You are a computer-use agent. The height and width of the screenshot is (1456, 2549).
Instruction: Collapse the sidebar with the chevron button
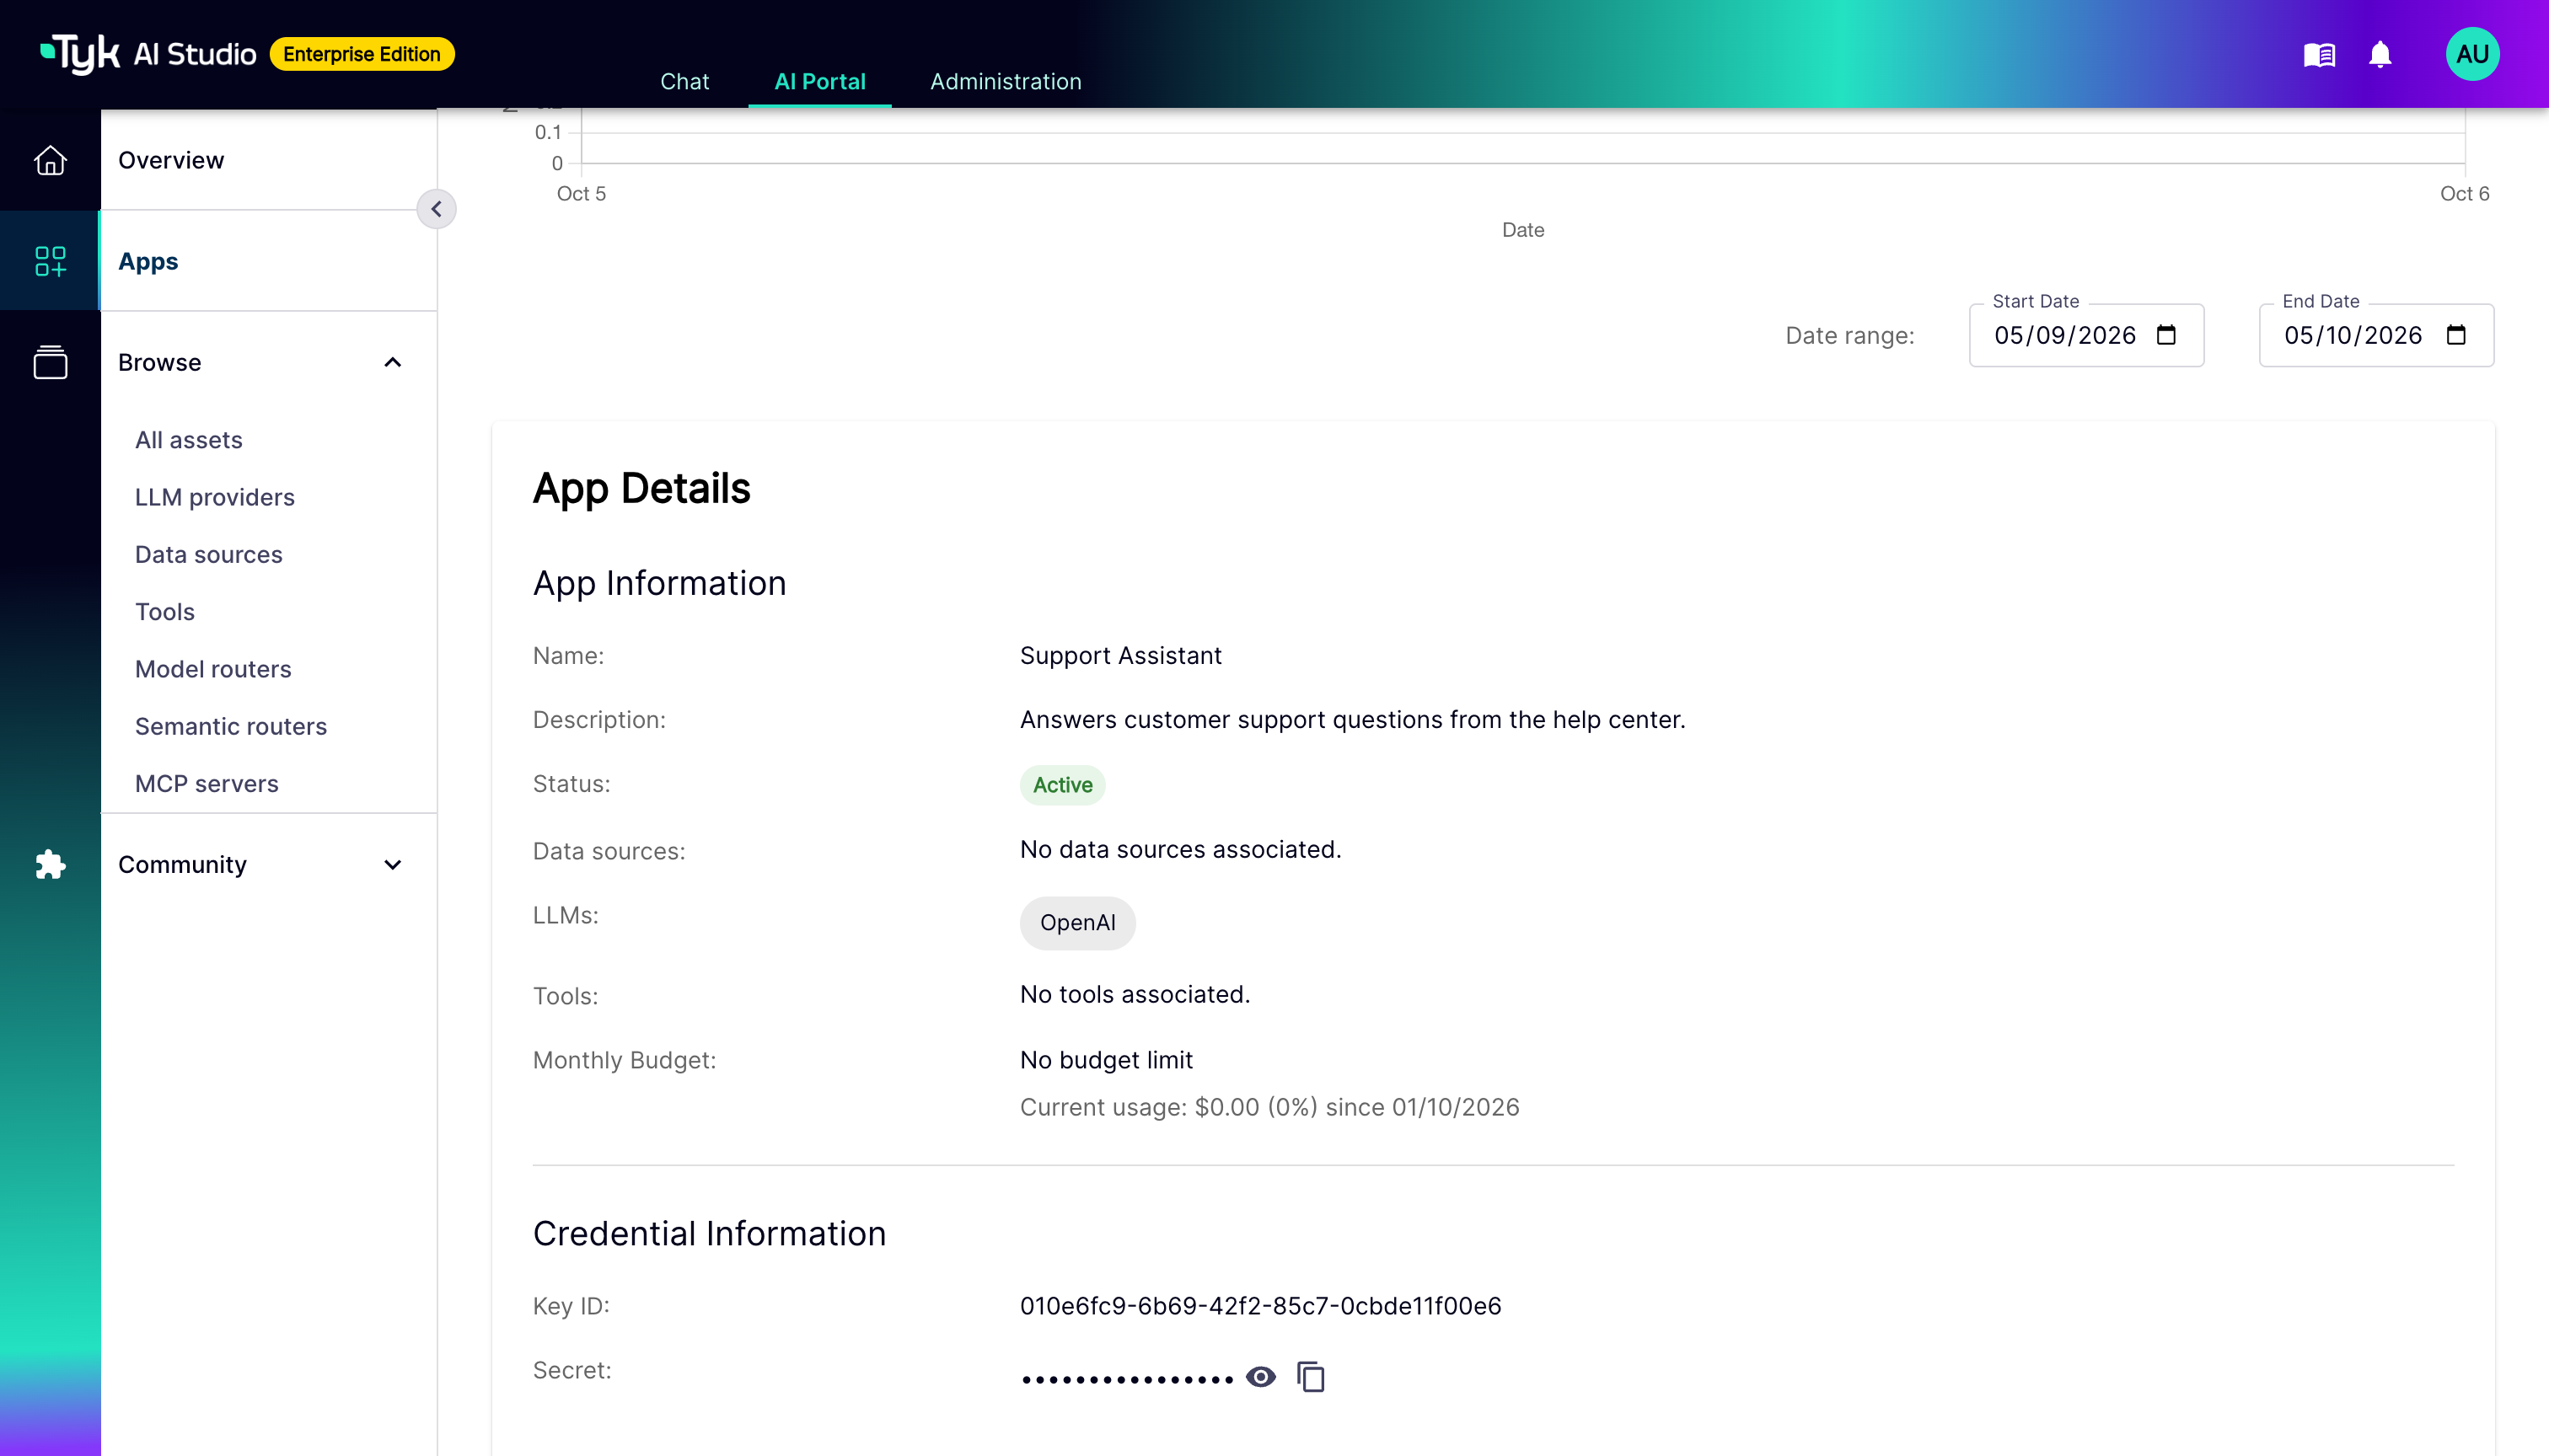436,209
